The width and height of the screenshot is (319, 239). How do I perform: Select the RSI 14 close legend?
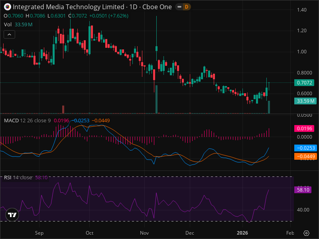(18, 177)
